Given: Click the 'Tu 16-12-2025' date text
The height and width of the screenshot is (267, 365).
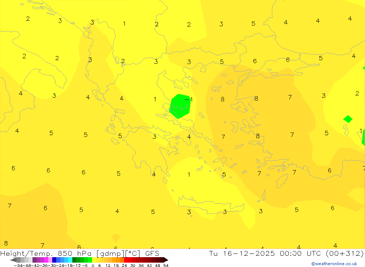Looking at the screenshot, I should coord(242,253).
